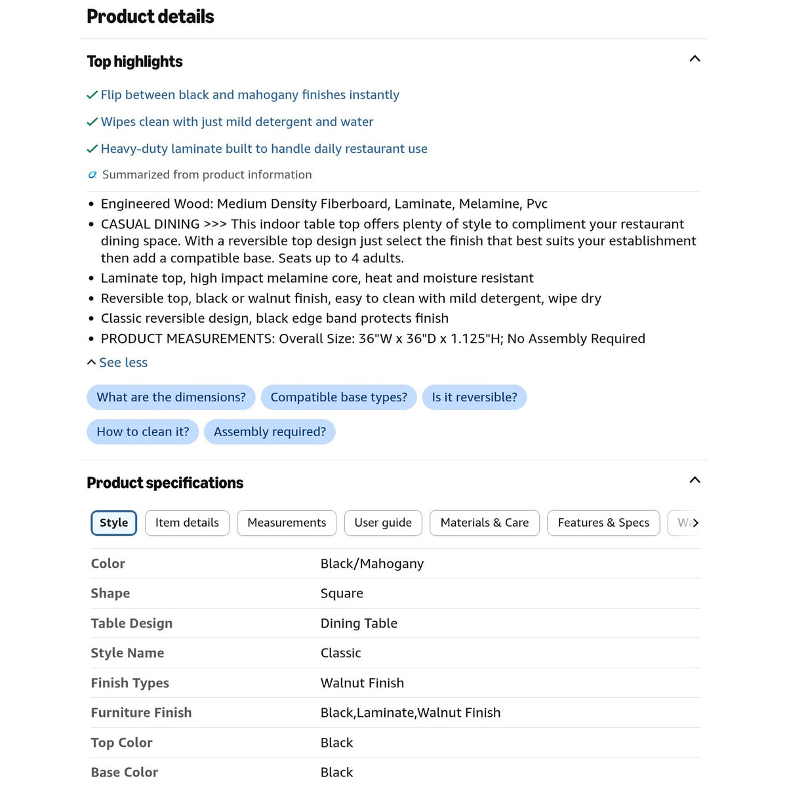The image size is (787, 787).
Task: Click the Wipes clean with mild detergent highlight
Action: tap(237, 122)
